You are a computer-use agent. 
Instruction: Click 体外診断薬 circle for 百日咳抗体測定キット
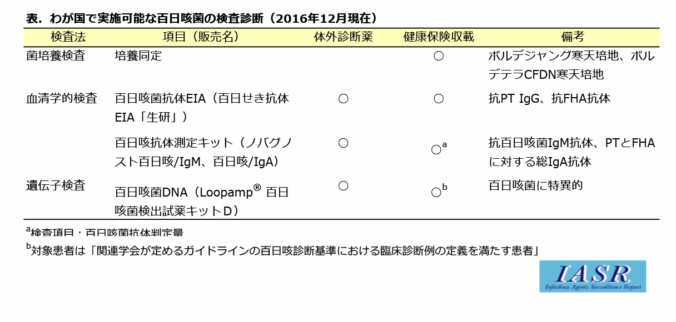(x=343, y=143)
